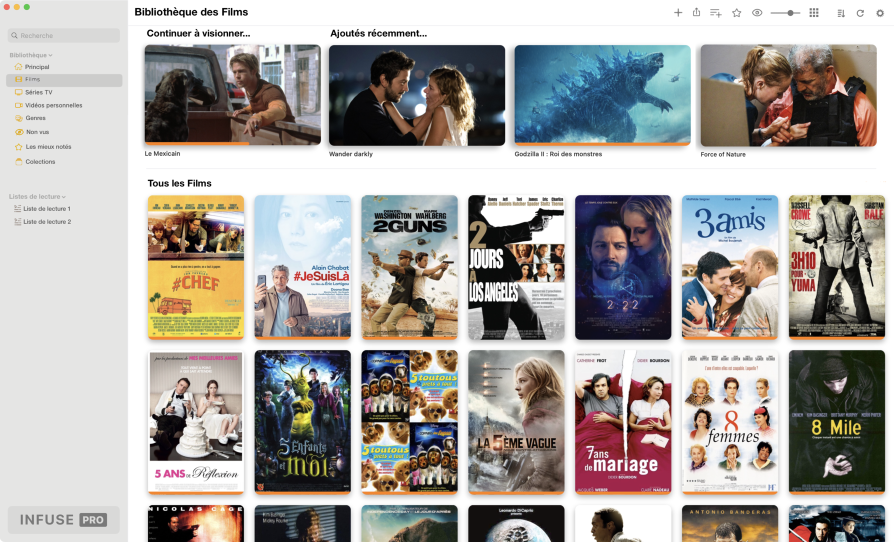Open the 3 amis movie poster

(x=730, y=267)
